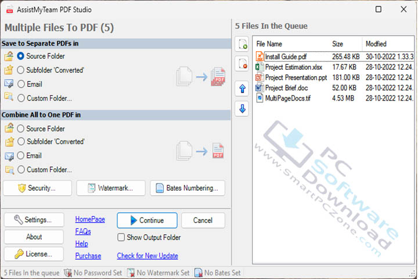Select Source Folder under Save to Separate PDFs
Image resolution: width=418 pixels, height=279 pixels.
(20, 56)
